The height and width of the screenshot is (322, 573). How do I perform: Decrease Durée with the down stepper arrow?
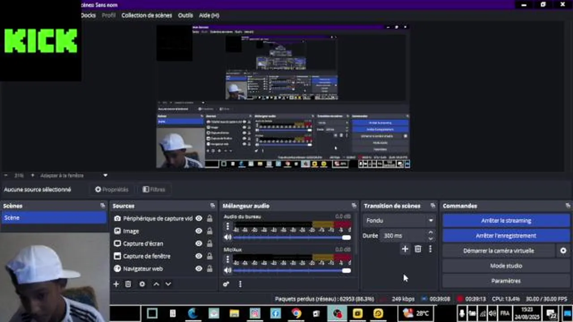coord(431,238)
